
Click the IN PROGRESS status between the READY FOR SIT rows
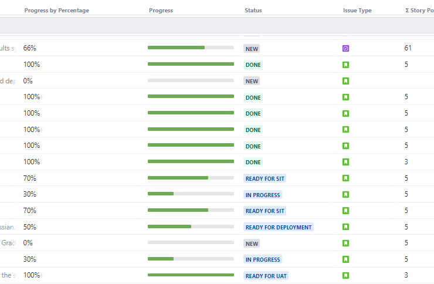tap(263, 195)
